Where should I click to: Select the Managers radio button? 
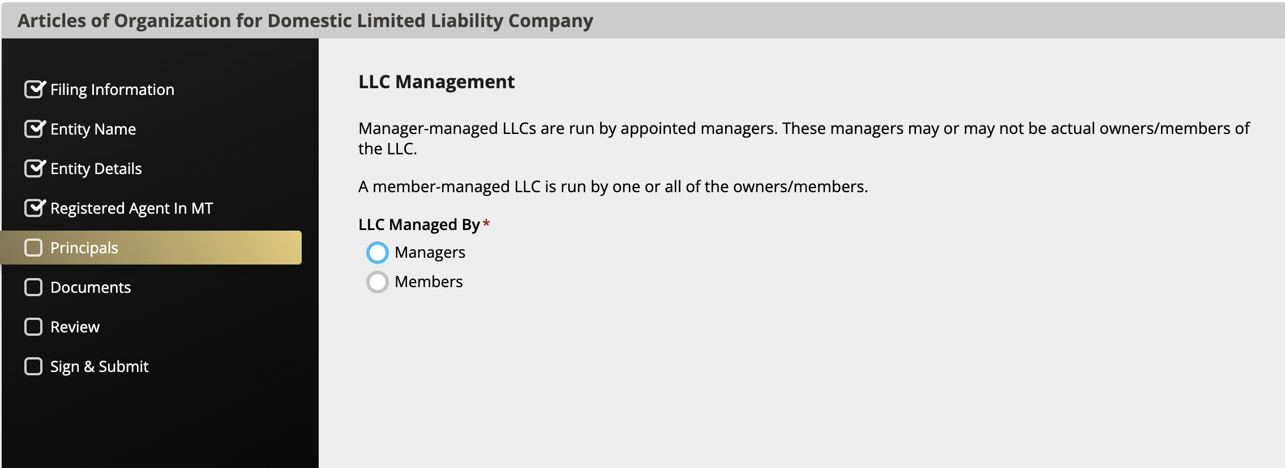click(378, 253)
